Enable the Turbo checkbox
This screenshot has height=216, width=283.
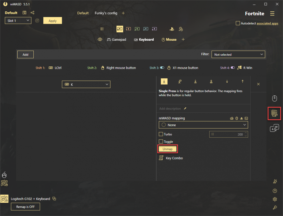161,134
